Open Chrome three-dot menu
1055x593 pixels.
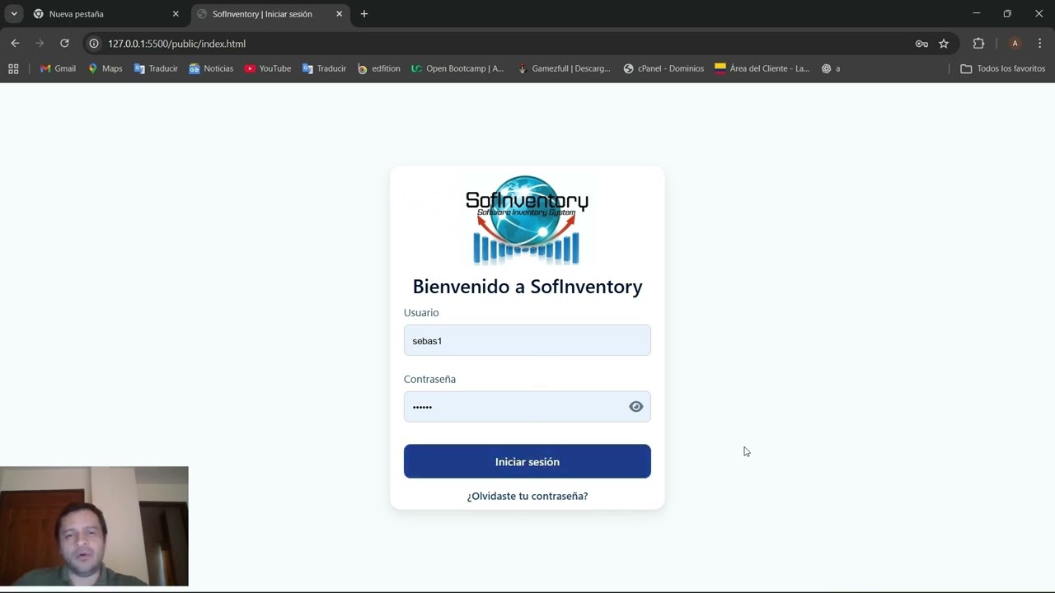click(x=1040, y=44)
